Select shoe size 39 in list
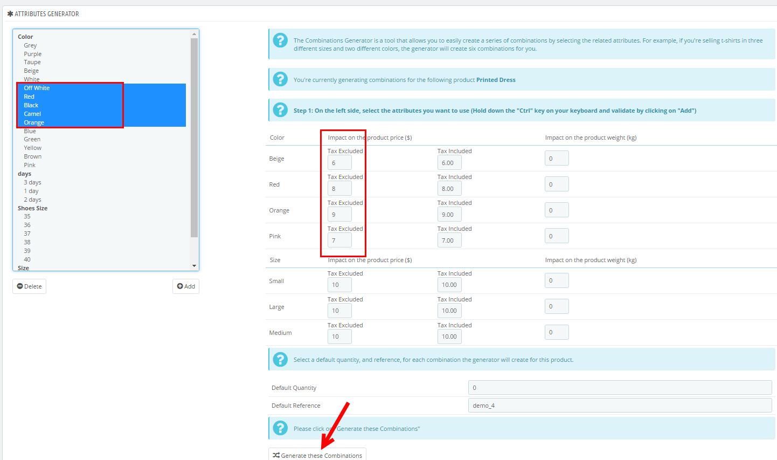This screenshot has height=460, width=777. (27, 251)
